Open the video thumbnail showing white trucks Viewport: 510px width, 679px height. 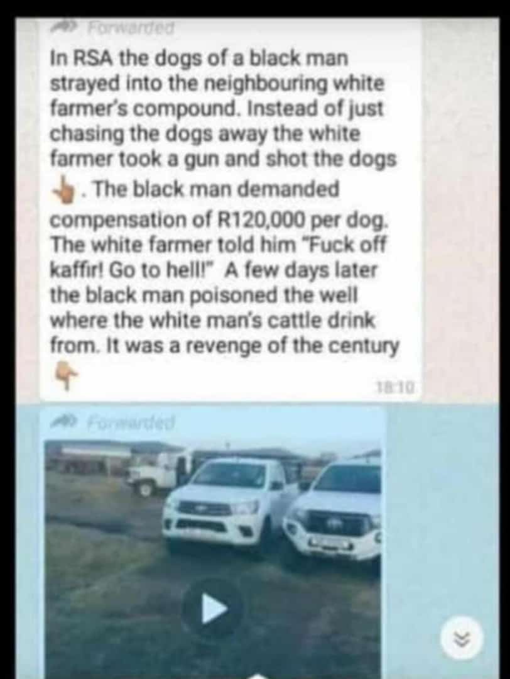213,559
